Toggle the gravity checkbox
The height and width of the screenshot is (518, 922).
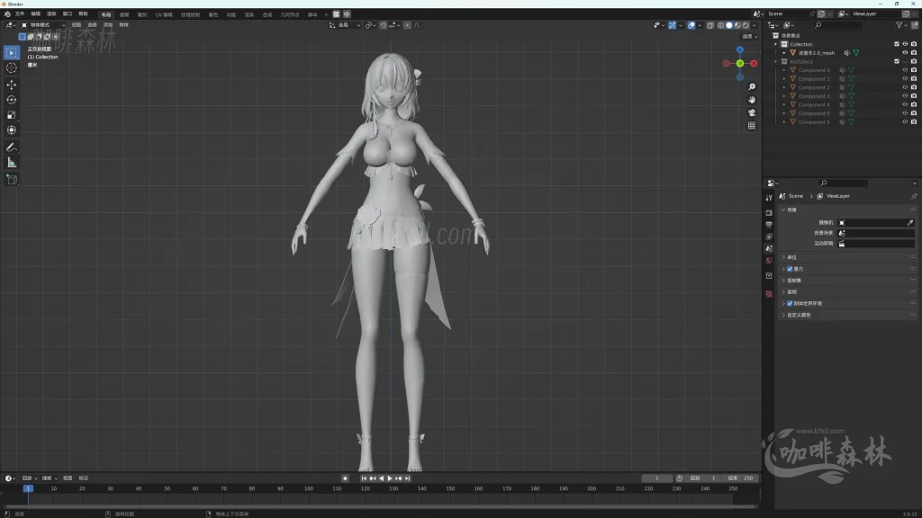click(x=790, y=269)
